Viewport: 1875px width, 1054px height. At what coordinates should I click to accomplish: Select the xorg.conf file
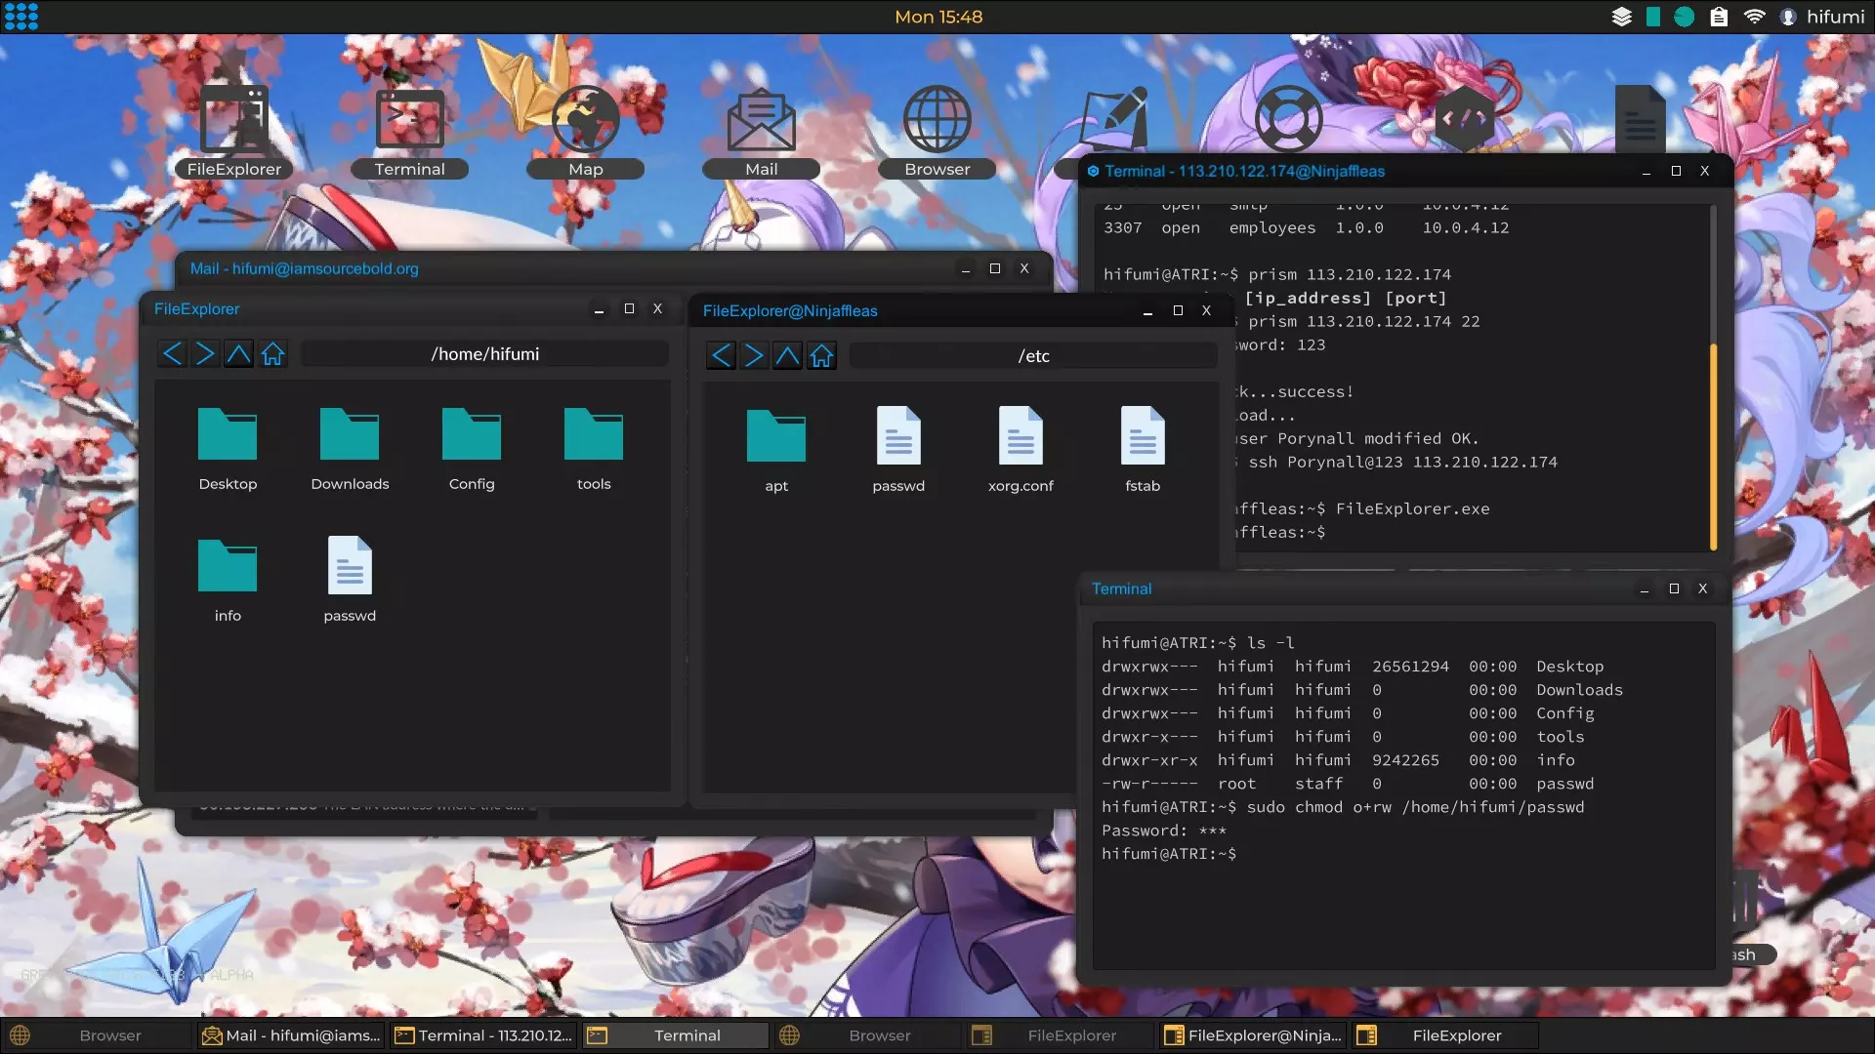tap(1021, 449)
